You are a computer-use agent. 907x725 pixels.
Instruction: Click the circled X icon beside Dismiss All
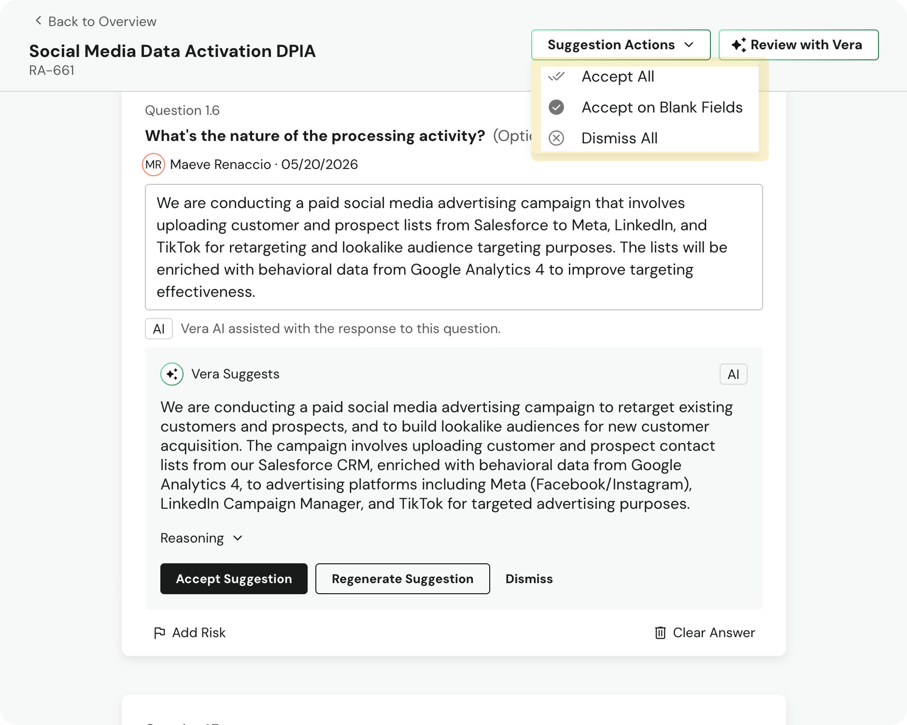[x=556, y=138]
